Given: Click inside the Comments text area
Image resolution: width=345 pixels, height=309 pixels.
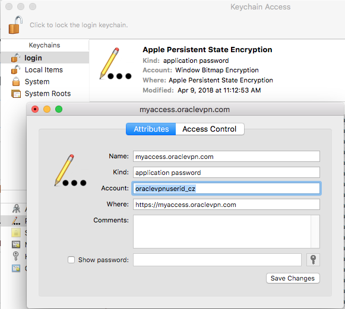Looking at the screenshot, I should coord(222,232).
